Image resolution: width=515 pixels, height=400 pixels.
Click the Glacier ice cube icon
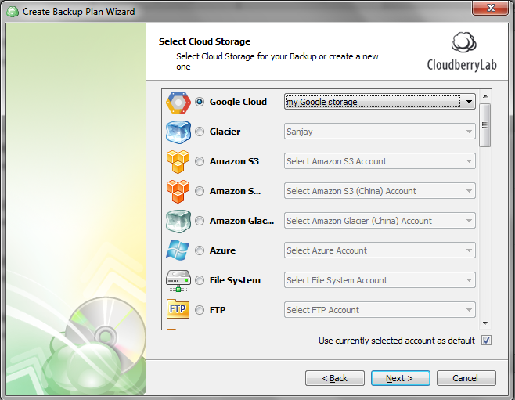[x=178, y=132]
